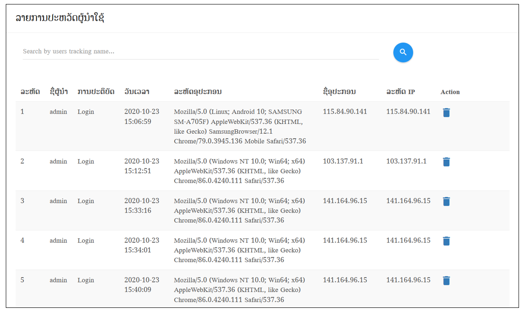Delete the record with ID 2
523x311 pixels.
coord(446,162)
